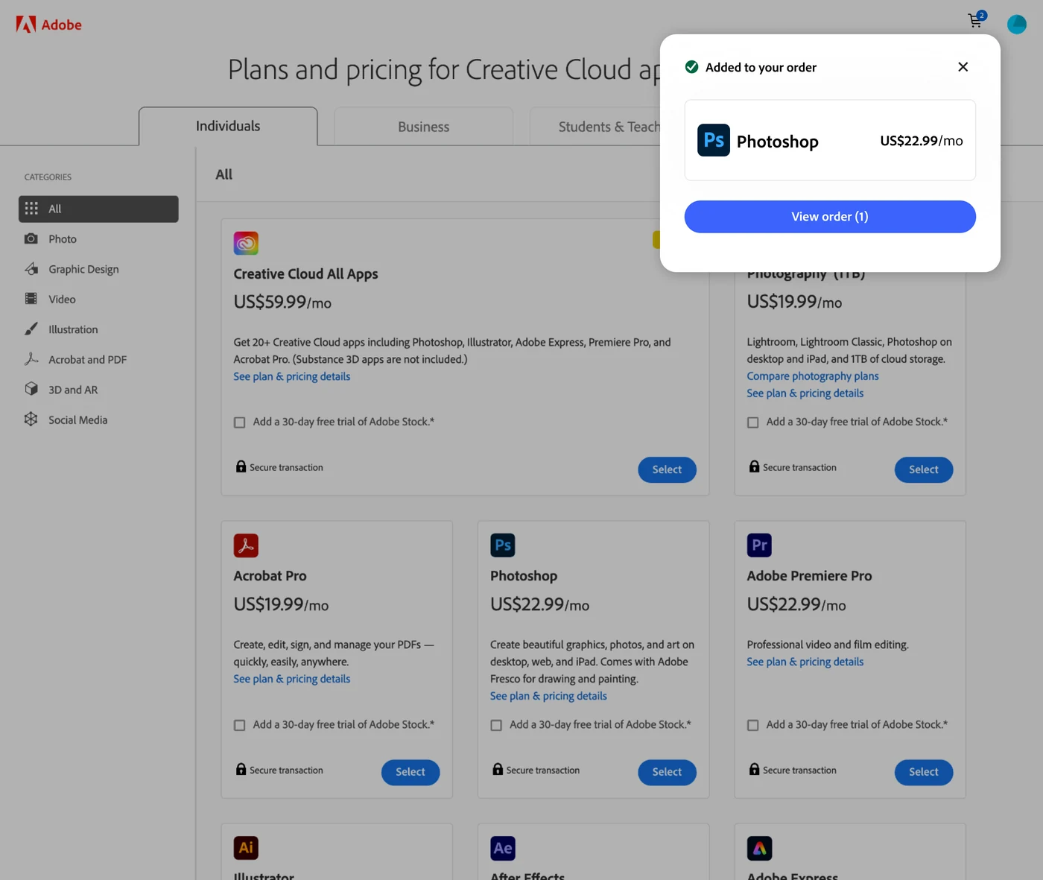Viewport: 1043px width, 880px height.
Task: Switch to the Business tab
Action: (x=423, y=127)
